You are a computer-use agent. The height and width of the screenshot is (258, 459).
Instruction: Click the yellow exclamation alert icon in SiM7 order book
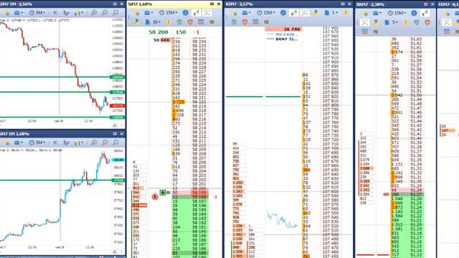tap(169, 22)
